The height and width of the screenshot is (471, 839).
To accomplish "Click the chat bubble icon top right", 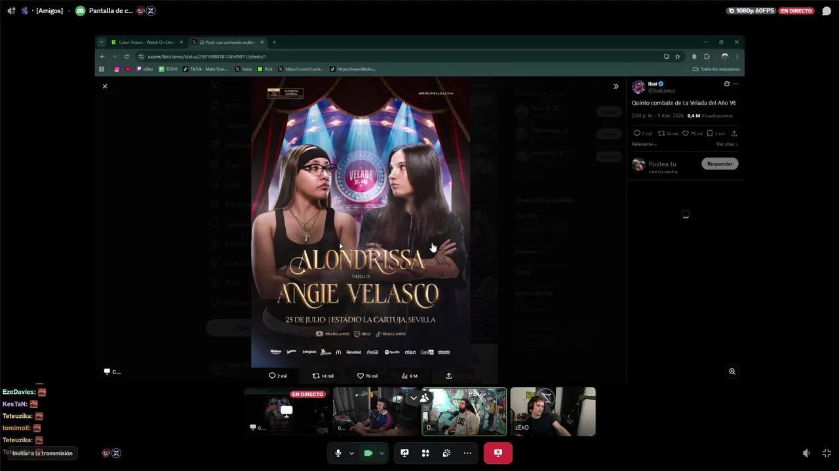I will [827, 11].
